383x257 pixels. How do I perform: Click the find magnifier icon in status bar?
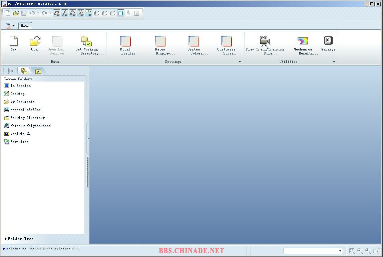click(352, 251)
